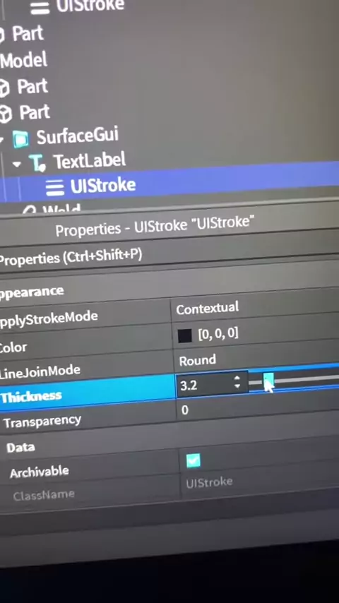Click the UIStroke icon at top of tree
Screen dimensions: 339x603
pyautogui.click(x=40, y=7)
